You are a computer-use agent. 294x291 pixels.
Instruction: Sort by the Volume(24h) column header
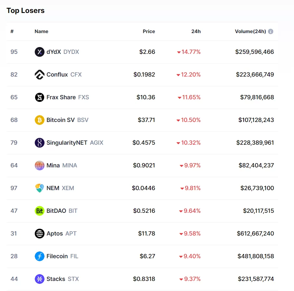250,31
